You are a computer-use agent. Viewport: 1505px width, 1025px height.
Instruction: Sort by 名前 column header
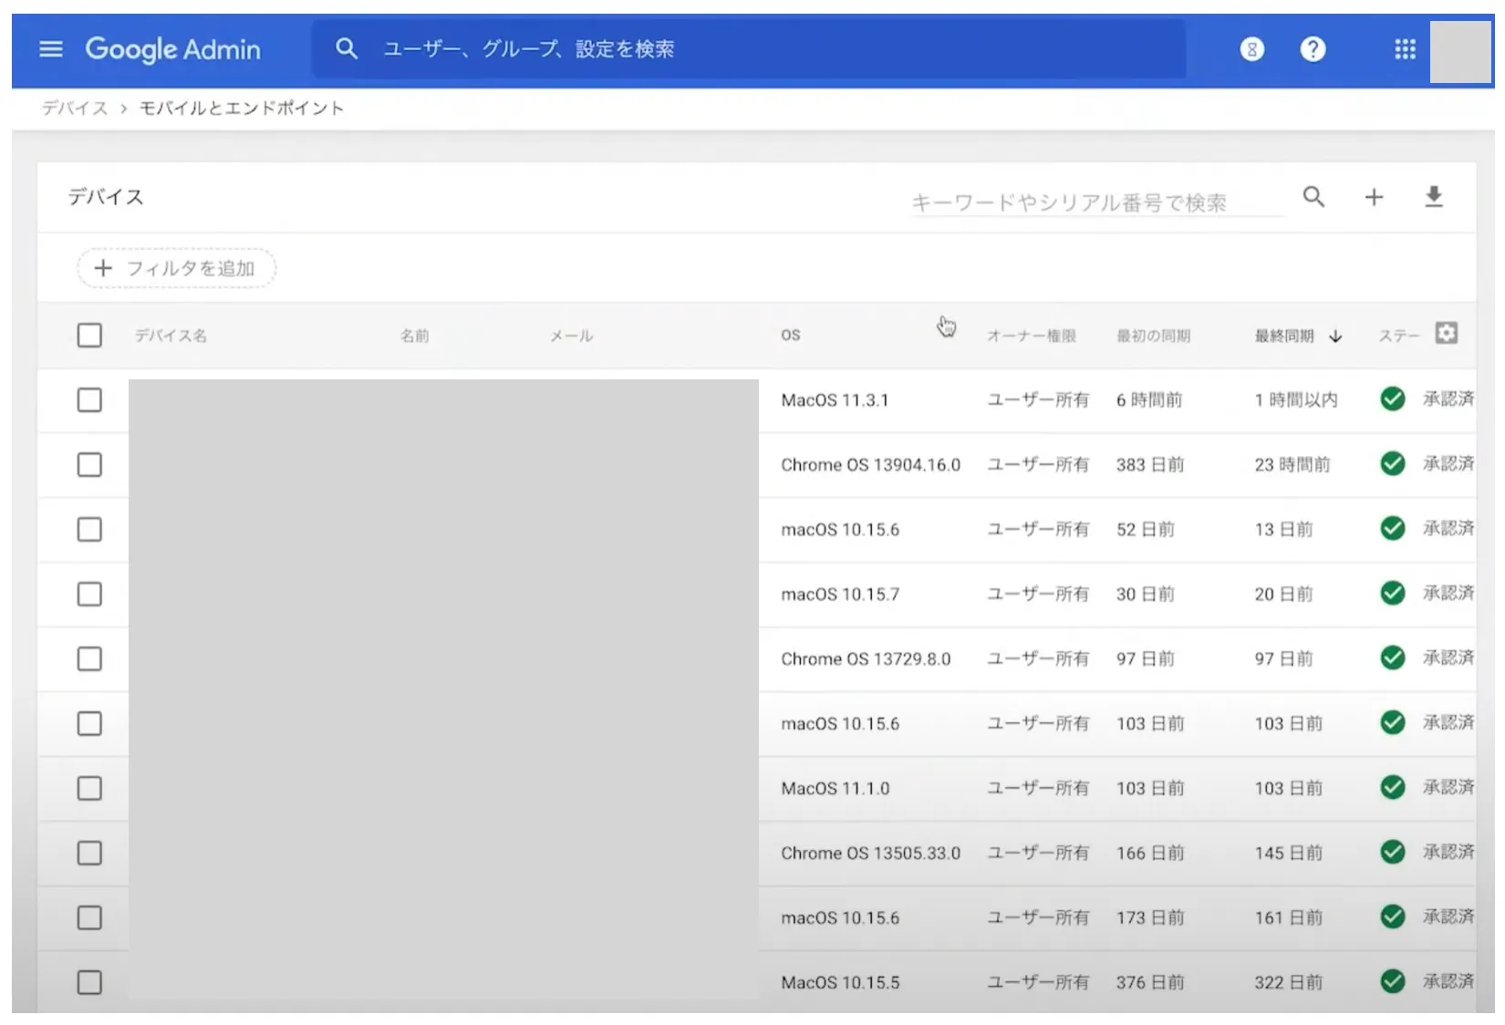point(414,336)
